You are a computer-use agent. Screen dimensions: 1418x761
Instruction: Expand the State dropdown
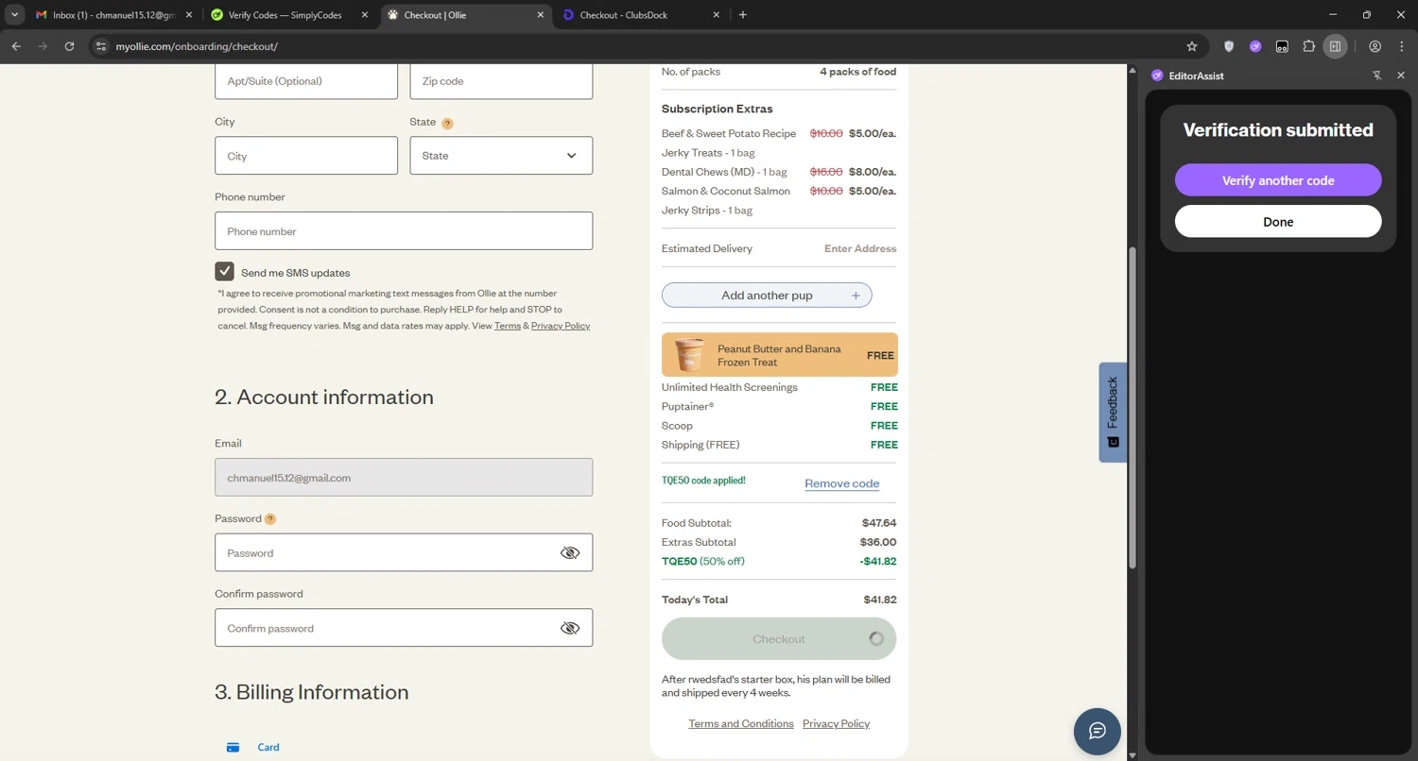click(x=501, y=156)
